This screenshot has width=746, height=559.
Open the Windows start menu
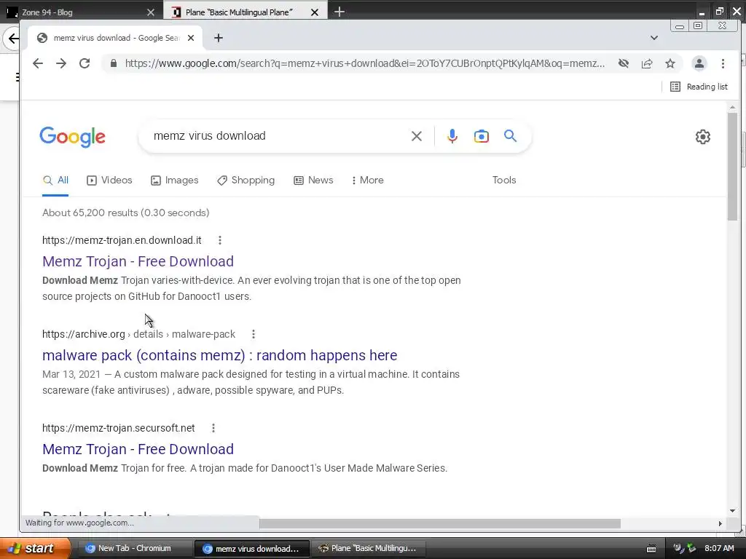click(x=35, y=548)
